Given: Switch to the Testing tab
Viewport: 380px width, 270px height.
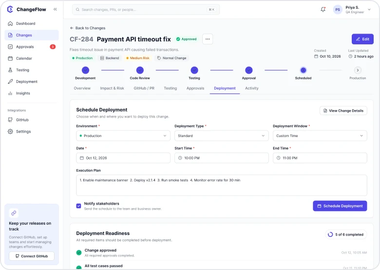Looking at the screenshot, I should [x=171, y=88].
